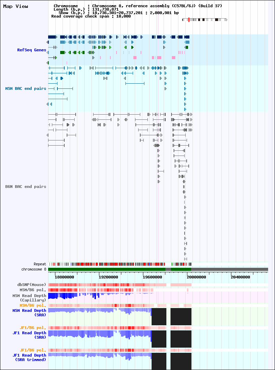Viewport: 275px width, 370px height.
Task: Click the 20000000 axis coordinate
Action: click(197, 277)
